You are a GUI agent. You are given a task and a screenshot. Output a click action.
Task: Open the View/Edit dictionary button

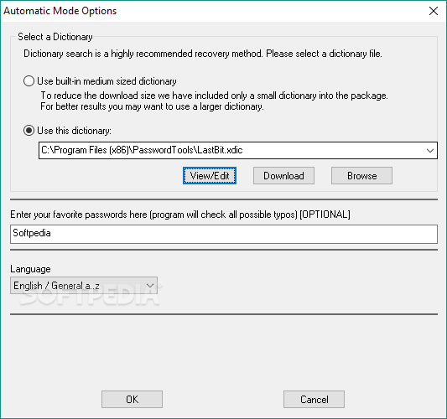[x=210, y=176]
